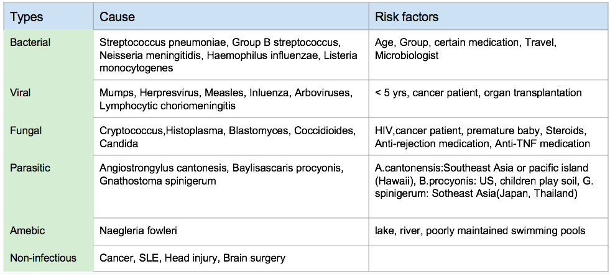
Task: Select the Southeast Asia risk factors cell
Action: click(481, 181)
